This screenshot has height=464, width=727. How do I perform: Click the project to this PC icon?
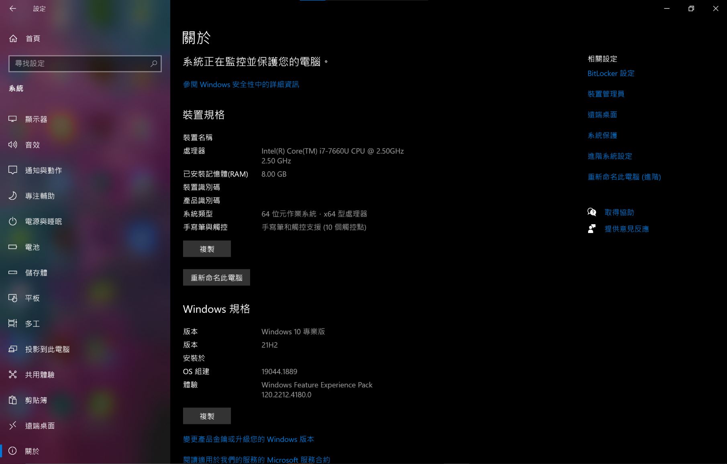[x=13, y=349]
